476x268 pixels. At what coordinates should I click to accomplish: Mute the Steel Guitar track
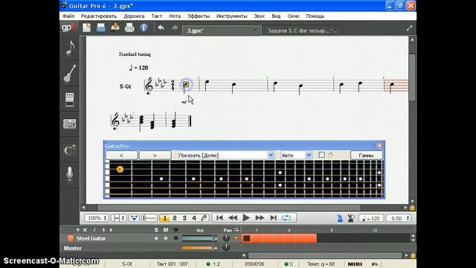pos(166,238)
